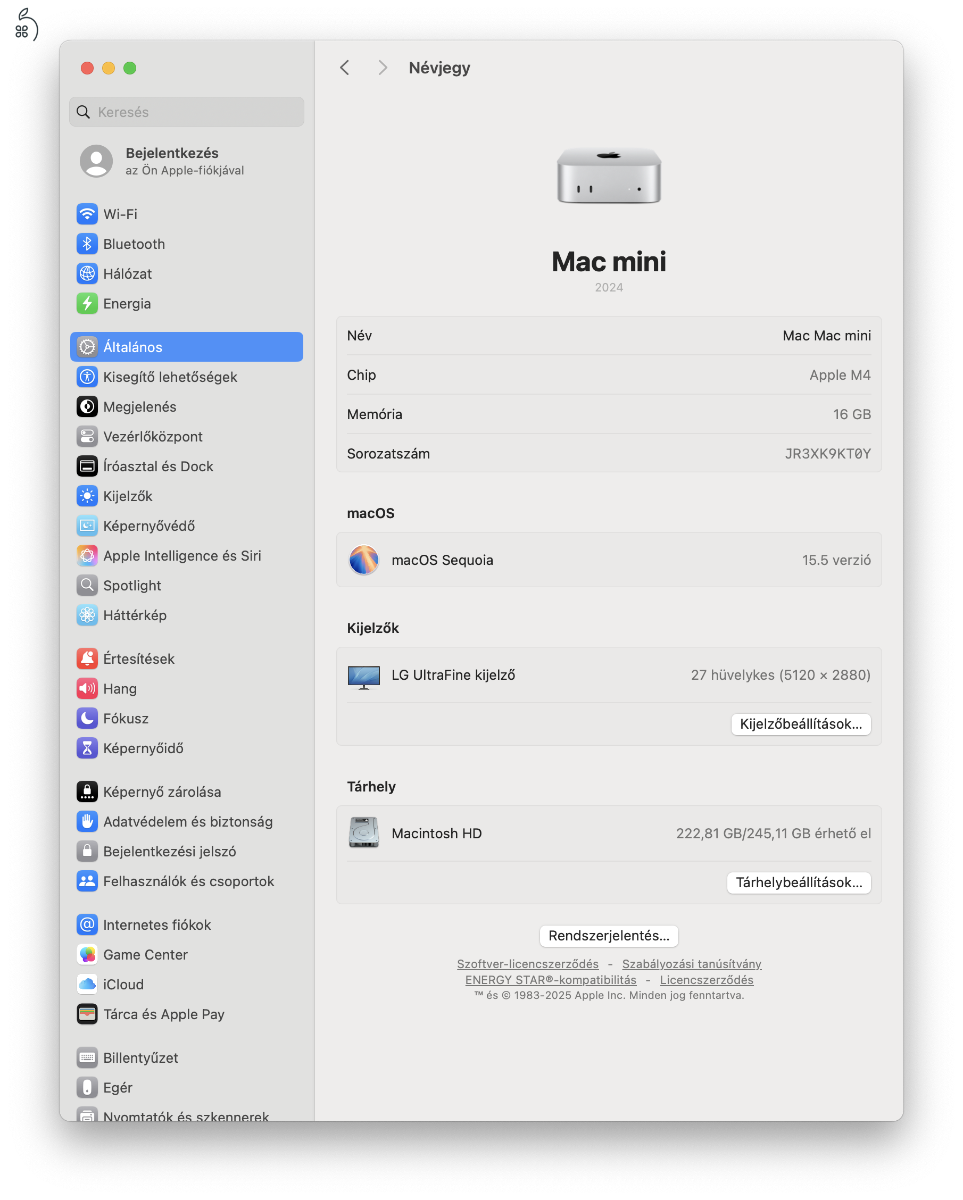The image size is (963, 1200).
Task: Open Tárca és Apple Pay icon
Action: click(87, 1014)
